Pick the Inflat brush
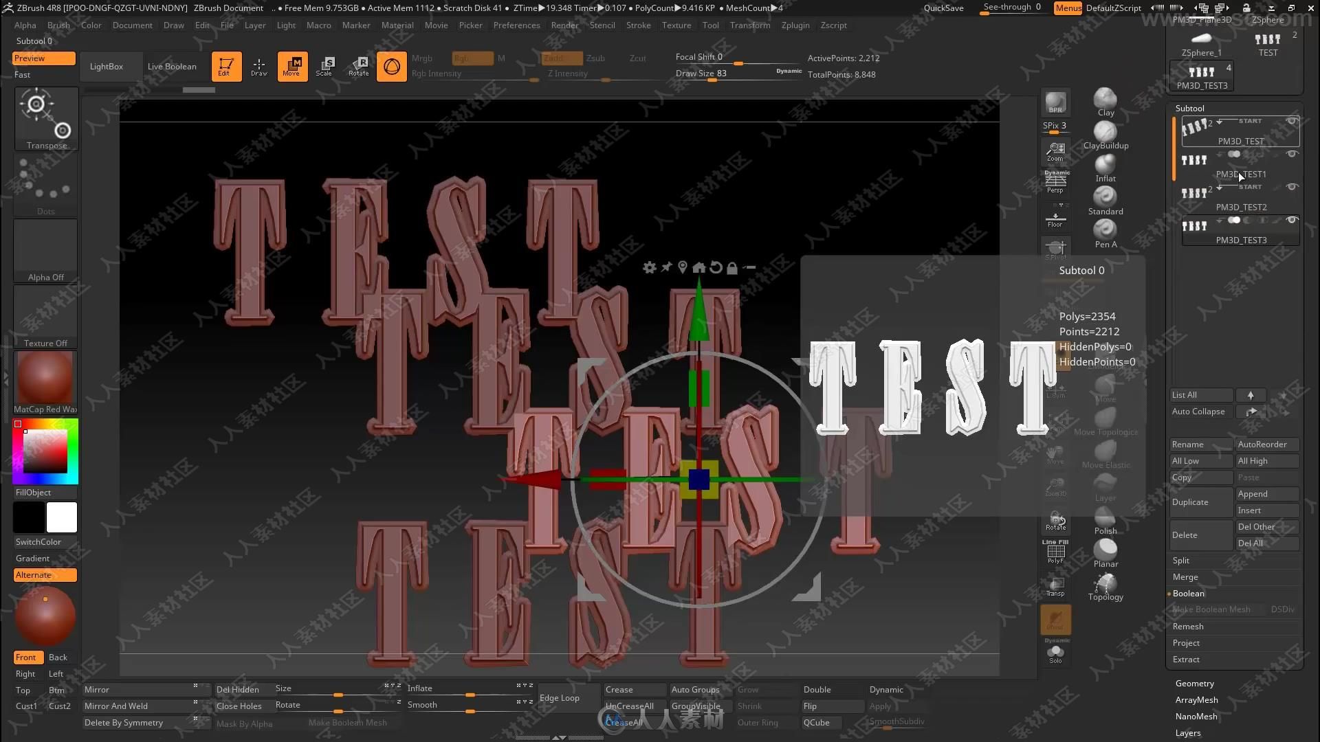Viewport: 1320px width, 742px height. pyautogui.click(x=1105, y=168)
